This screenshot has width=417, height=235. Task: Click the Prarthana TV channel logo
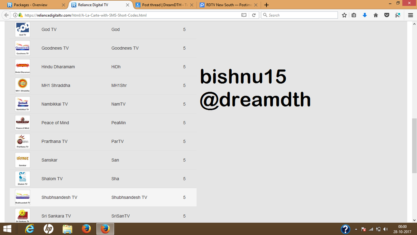click(x=22, y=141)
